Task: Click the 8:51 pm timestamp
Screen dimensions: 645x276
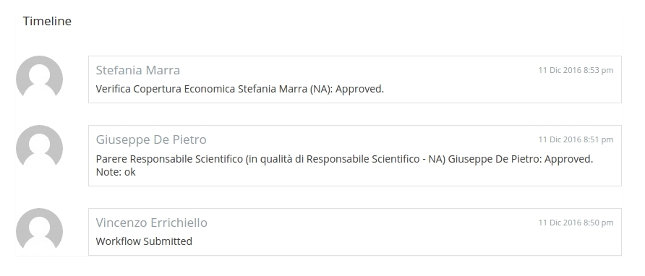Action: click(576, 140)
